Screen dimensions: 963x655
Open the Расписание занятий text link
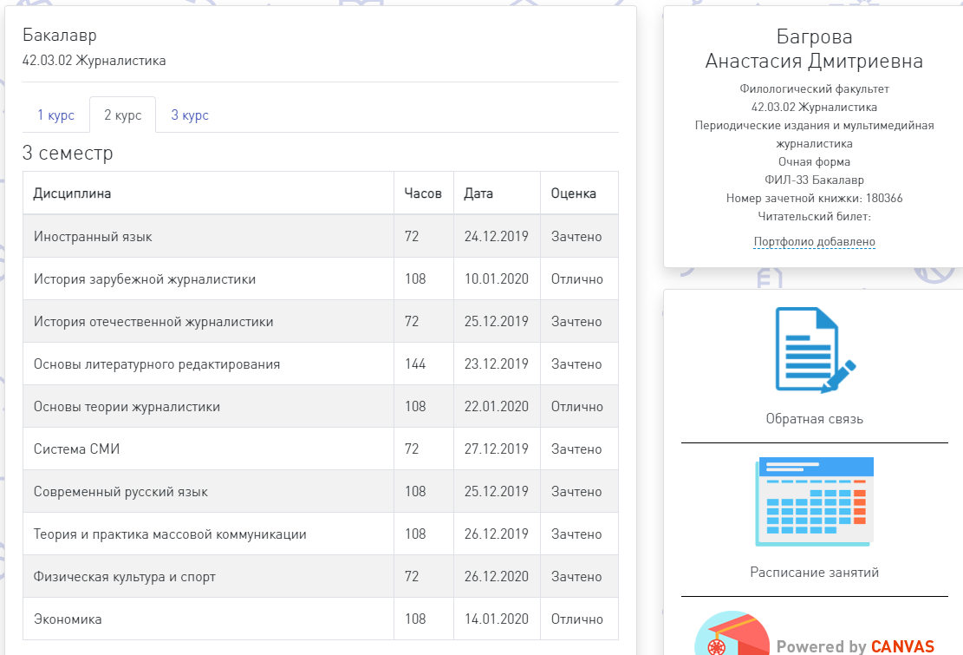click(814, 573)
